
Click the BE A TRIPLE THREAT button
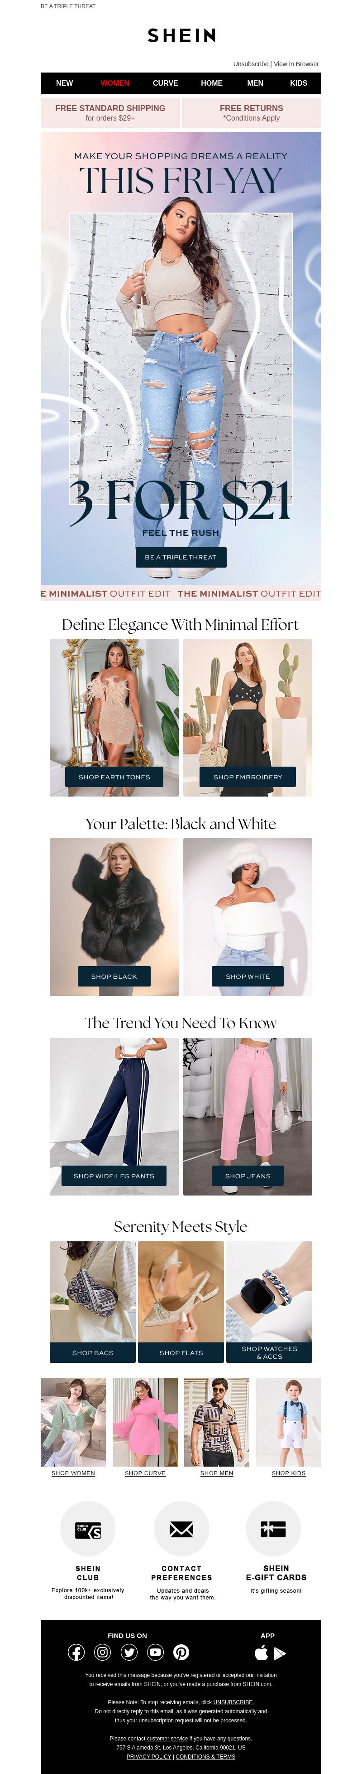[181, 557]
